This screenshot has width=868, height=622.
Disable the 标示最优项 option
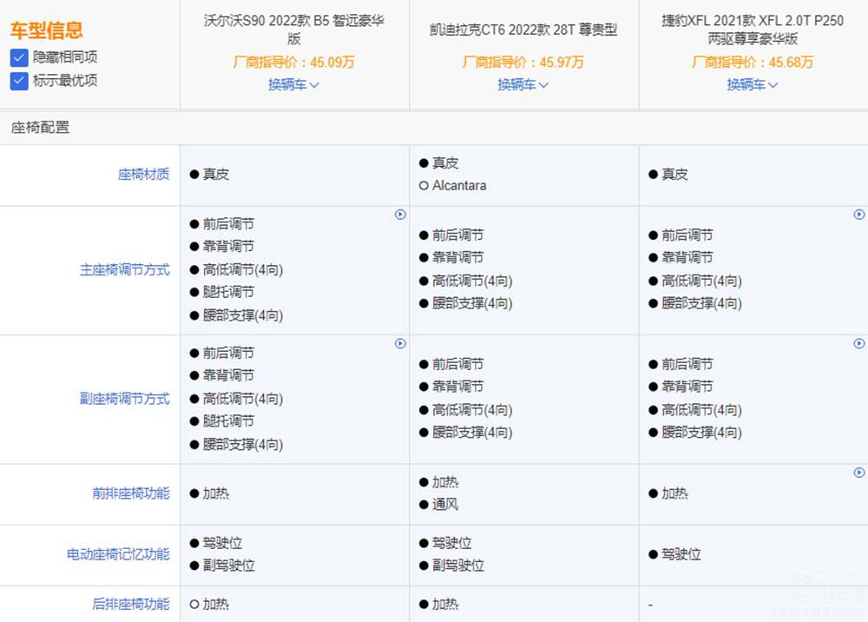point(19,80)
